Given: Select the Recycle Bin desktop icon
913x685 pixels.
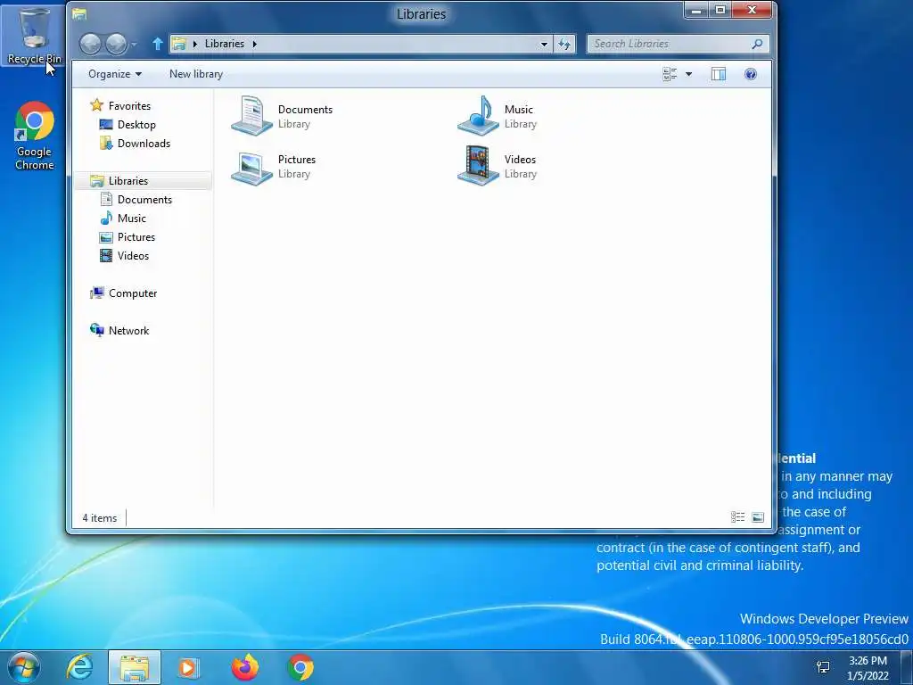Looking at the screenshot, I should [34, 35].
